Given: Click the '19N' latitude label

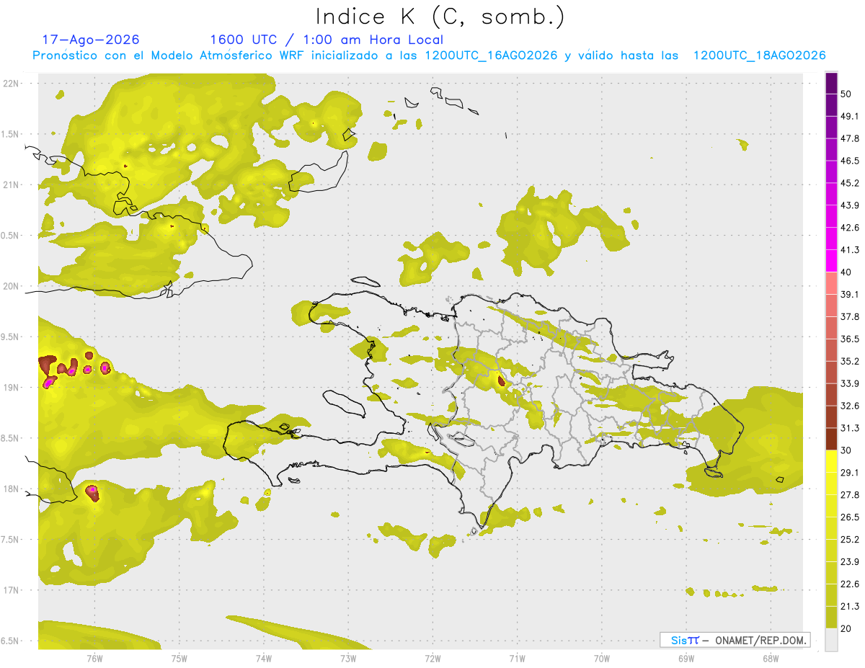Looking at the screenshot, I should 11,388.
